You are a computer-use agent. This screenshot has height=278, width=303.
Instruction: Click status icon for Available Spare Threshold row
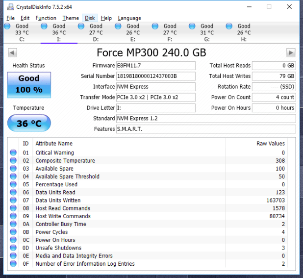(13, 177)
